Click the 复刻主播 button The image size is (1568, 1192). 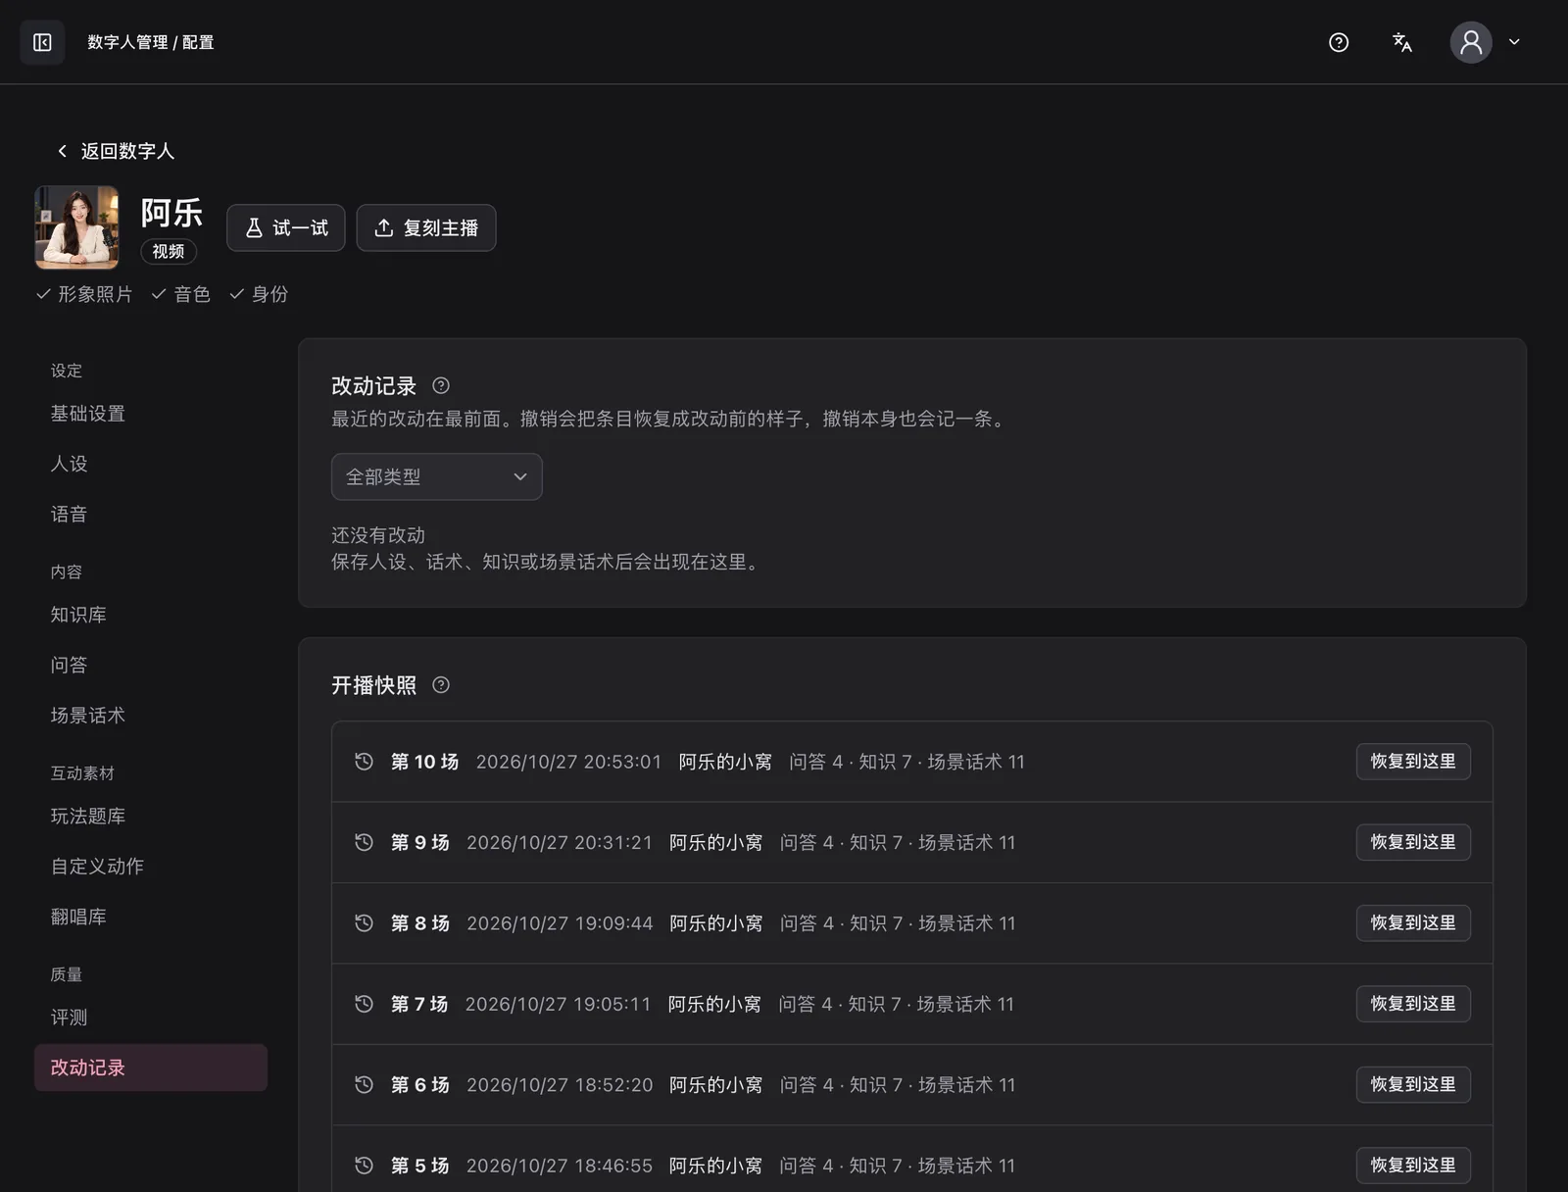point(426,227)
